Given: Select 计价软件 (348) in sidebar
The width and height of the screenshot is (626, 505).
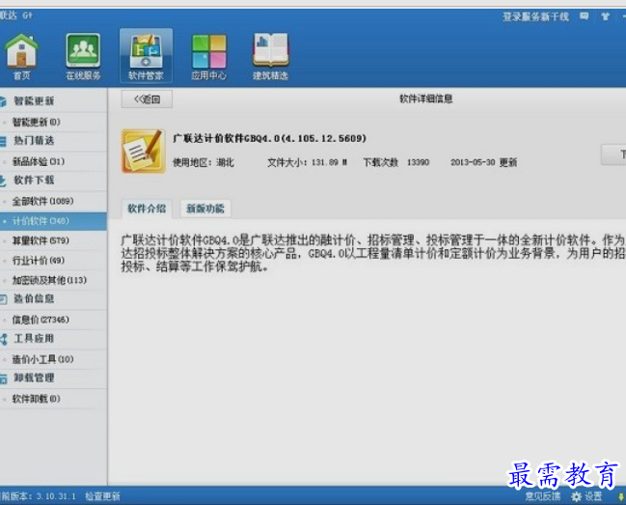Looking at the screenshot, I should (53, 221).
